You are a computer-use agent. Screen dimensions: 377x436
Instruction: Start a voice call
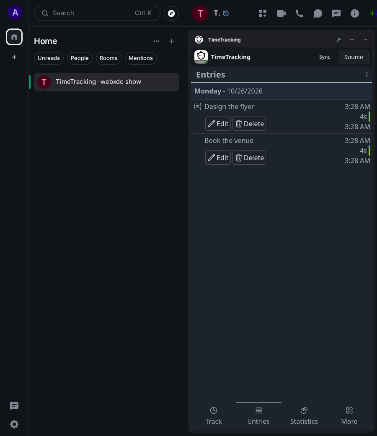click(299, 13)
